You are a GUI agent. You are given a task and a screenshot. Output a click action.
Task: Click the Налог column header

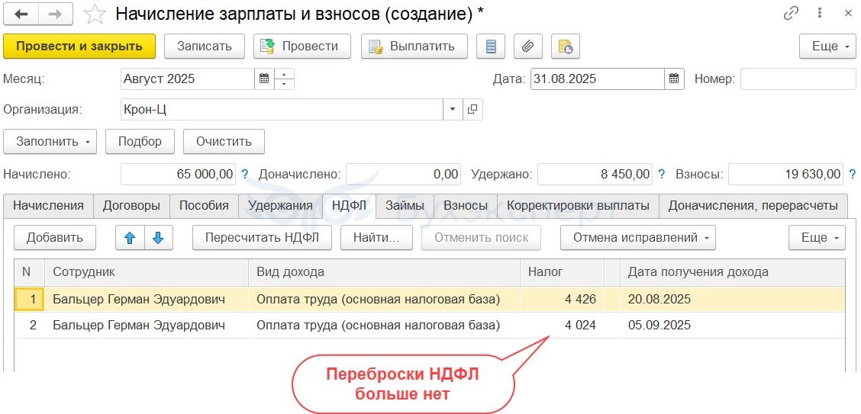pyautogui.click(x=563, y=272)
